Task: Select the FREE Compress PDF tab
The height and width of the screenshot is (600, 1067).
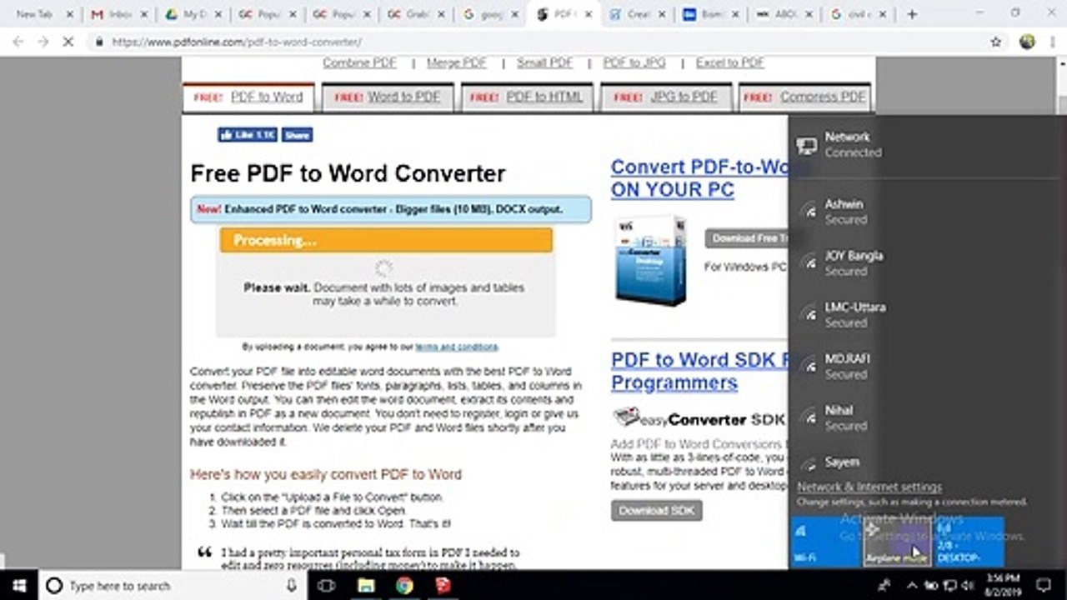Action: point(805,97)
